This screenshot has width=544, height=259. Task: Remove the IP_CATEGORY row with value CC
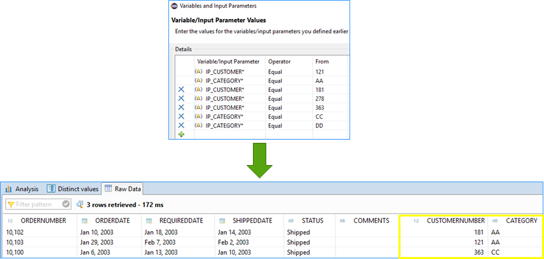[181, 117]
